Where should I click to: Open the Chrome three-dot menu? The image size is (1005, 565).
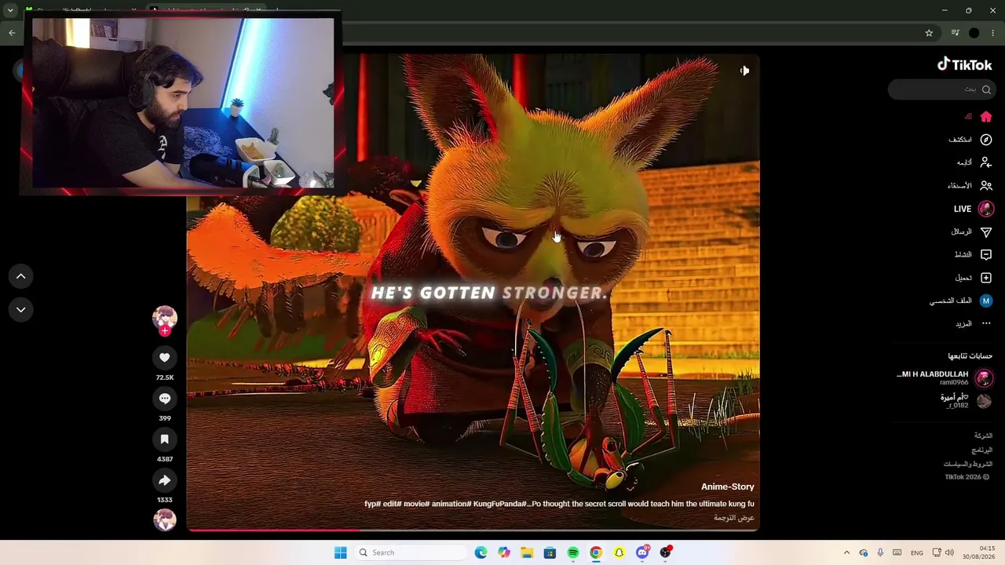pos(993,33)
